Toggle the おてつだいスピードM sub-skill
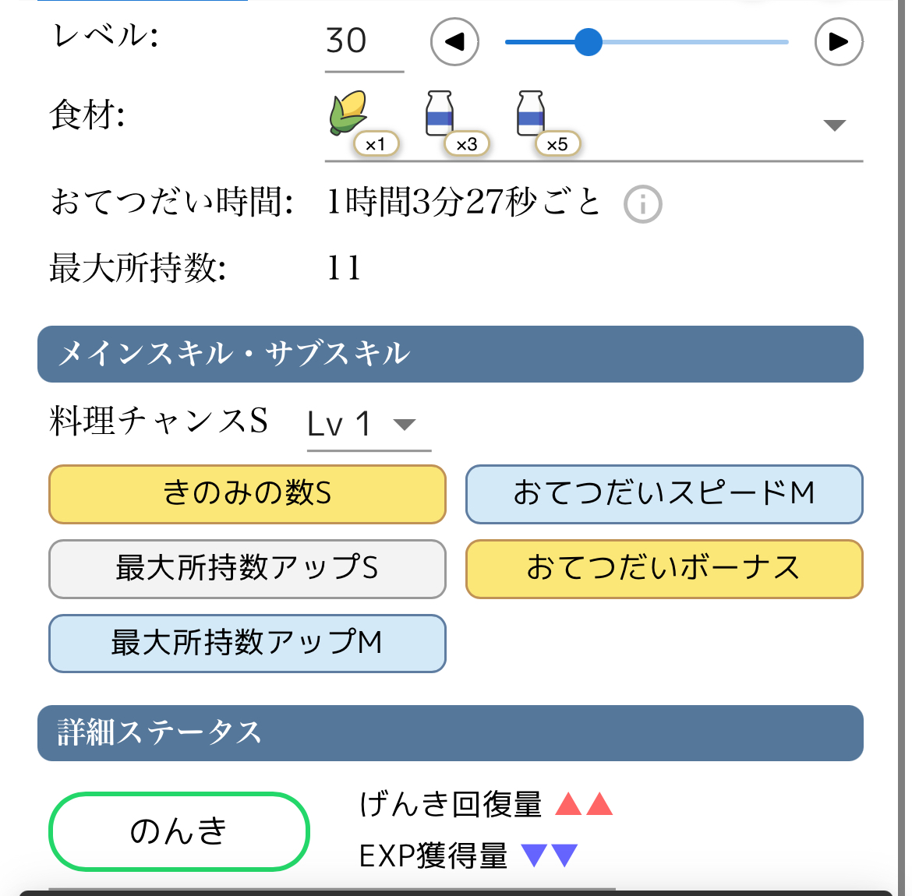 (x=664, y=494)
